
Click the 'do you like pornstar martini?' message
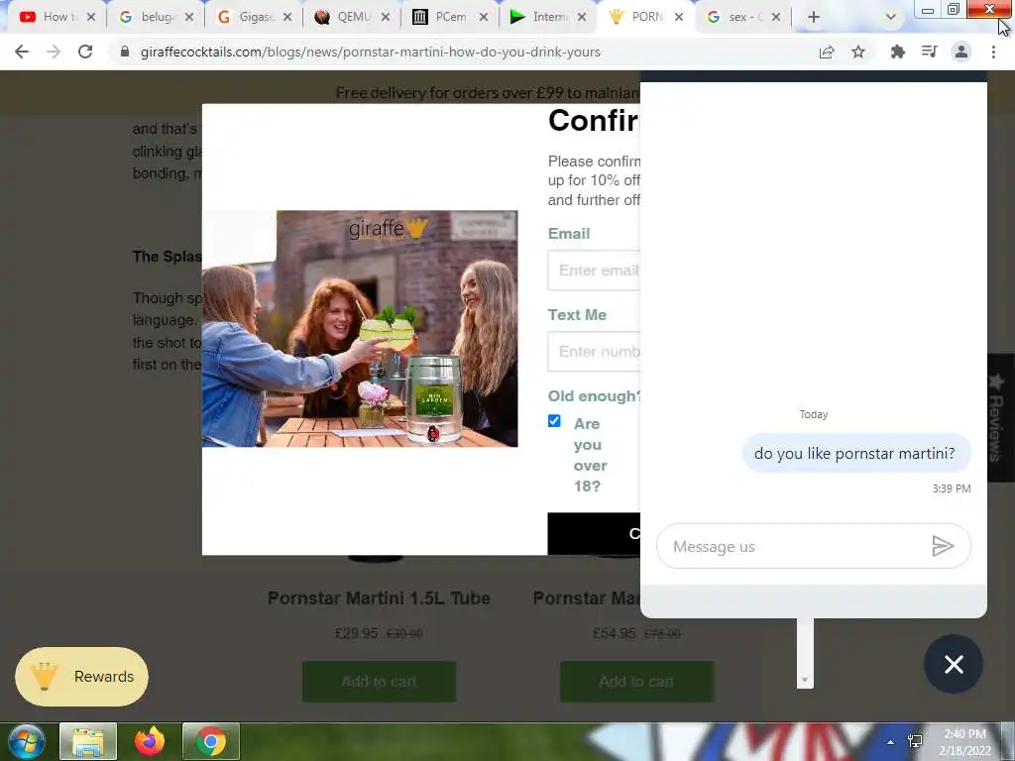[x=854, y=453]
